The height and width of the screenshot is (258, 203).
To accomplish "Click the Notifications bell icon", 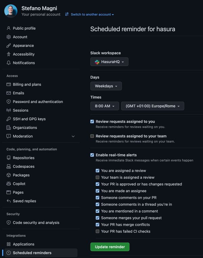I will [9, 63].
